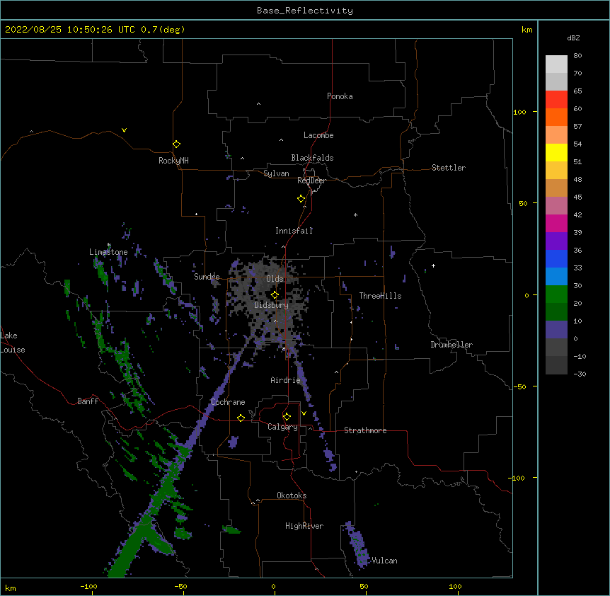
Task: Click the bright blue 33-36 dBZ legend swatch
Action: 556,258
